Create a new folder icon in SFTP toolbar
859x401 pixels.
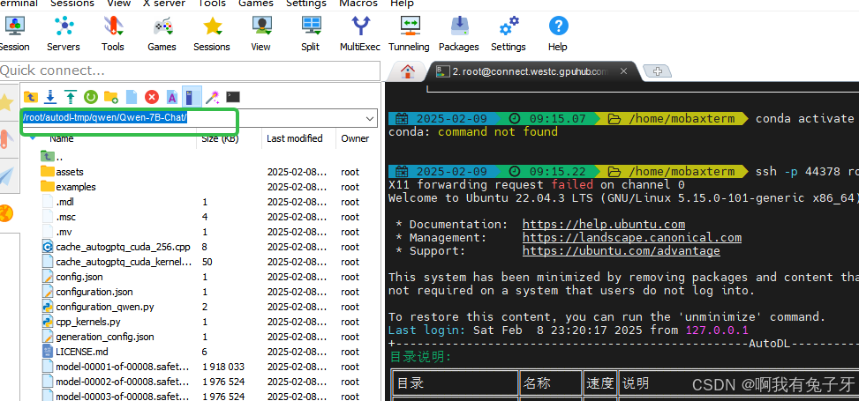(111, 97)
